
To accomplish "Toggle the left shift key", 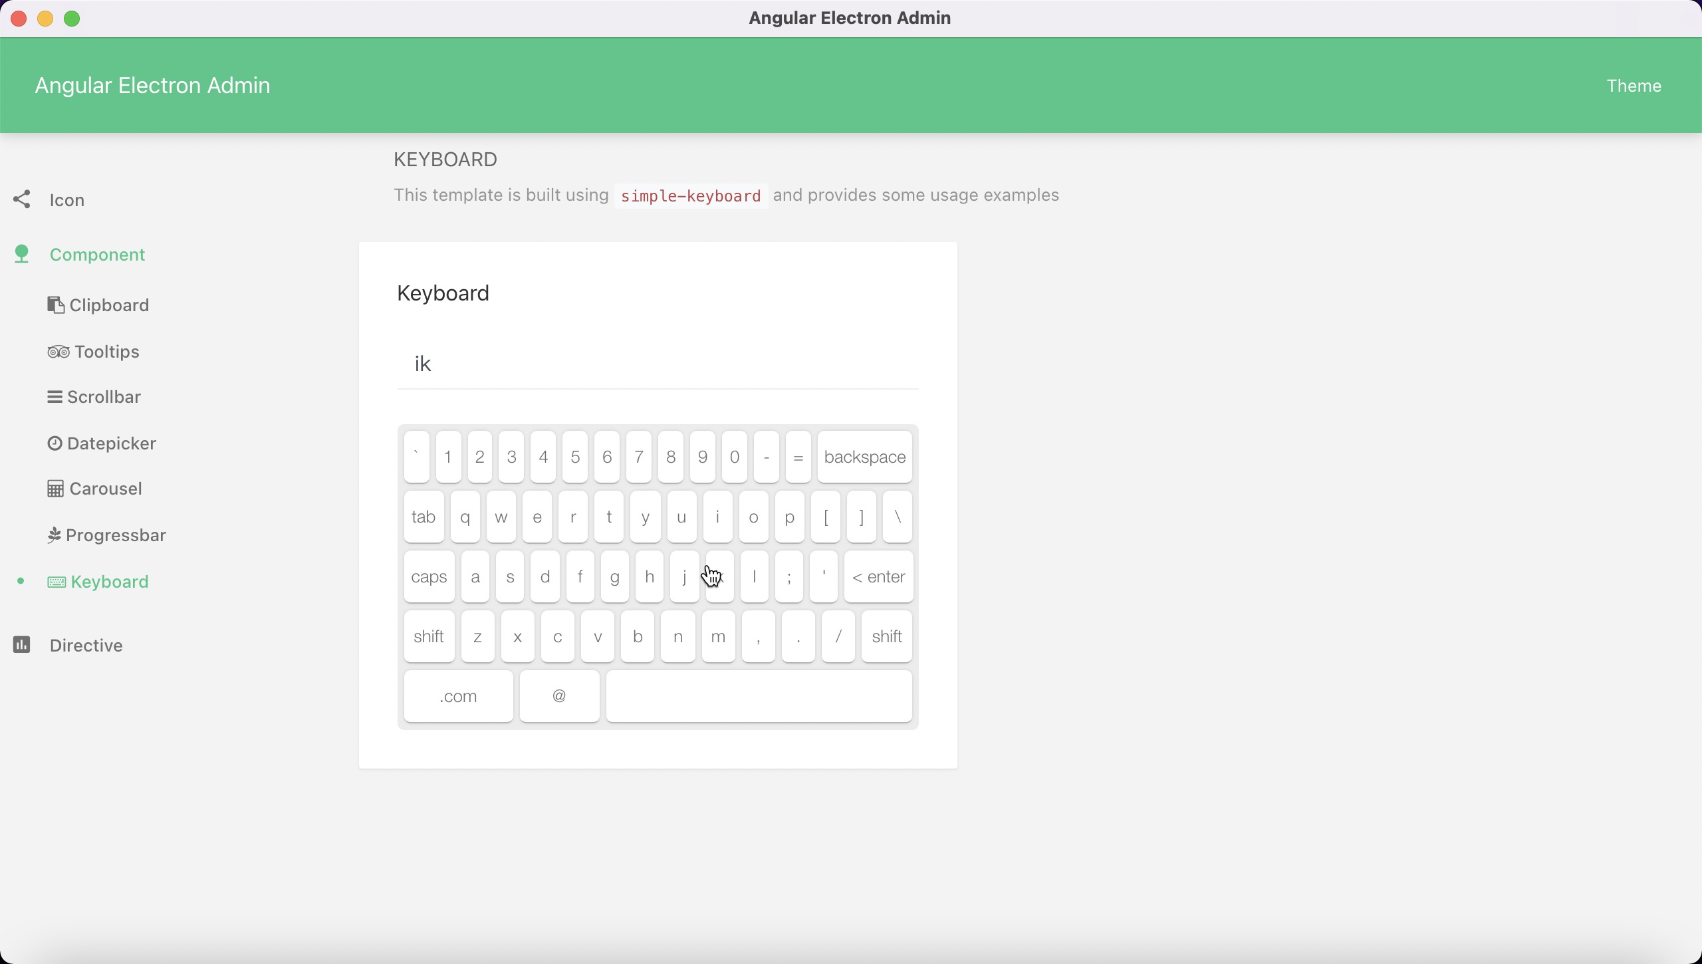I will click(x=429, y=636).
